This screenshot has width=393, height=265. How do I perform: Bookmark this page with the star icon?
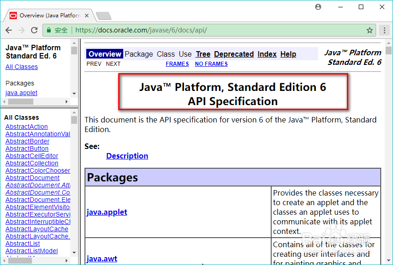point(369,30)
